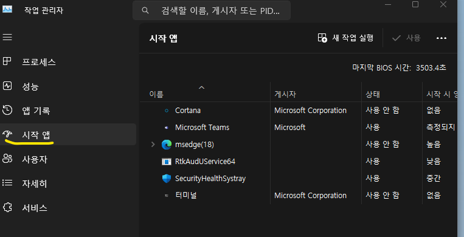Select the SecurityHealthSystray row name
464x237 pixels.
coord(210,179)
